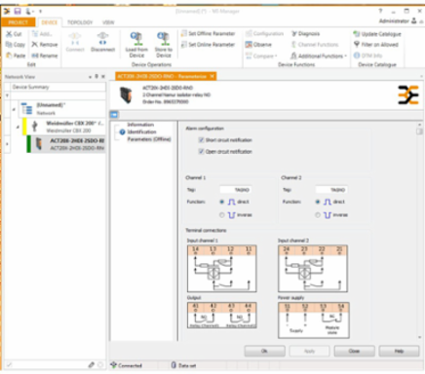Collapse the Weidmüller CBX 200 node
This screenshot has width=425, height=374.
point(18,127)
